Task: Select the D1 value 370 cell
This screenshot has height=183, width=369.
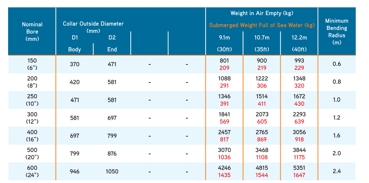Action: pyautogui.click(x=75, y=64)
